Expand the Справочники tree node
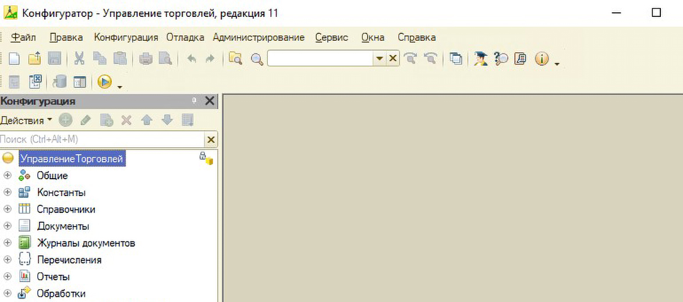This screenshot has width=683, height=302. pyautogui.click(x=8, y=209)
